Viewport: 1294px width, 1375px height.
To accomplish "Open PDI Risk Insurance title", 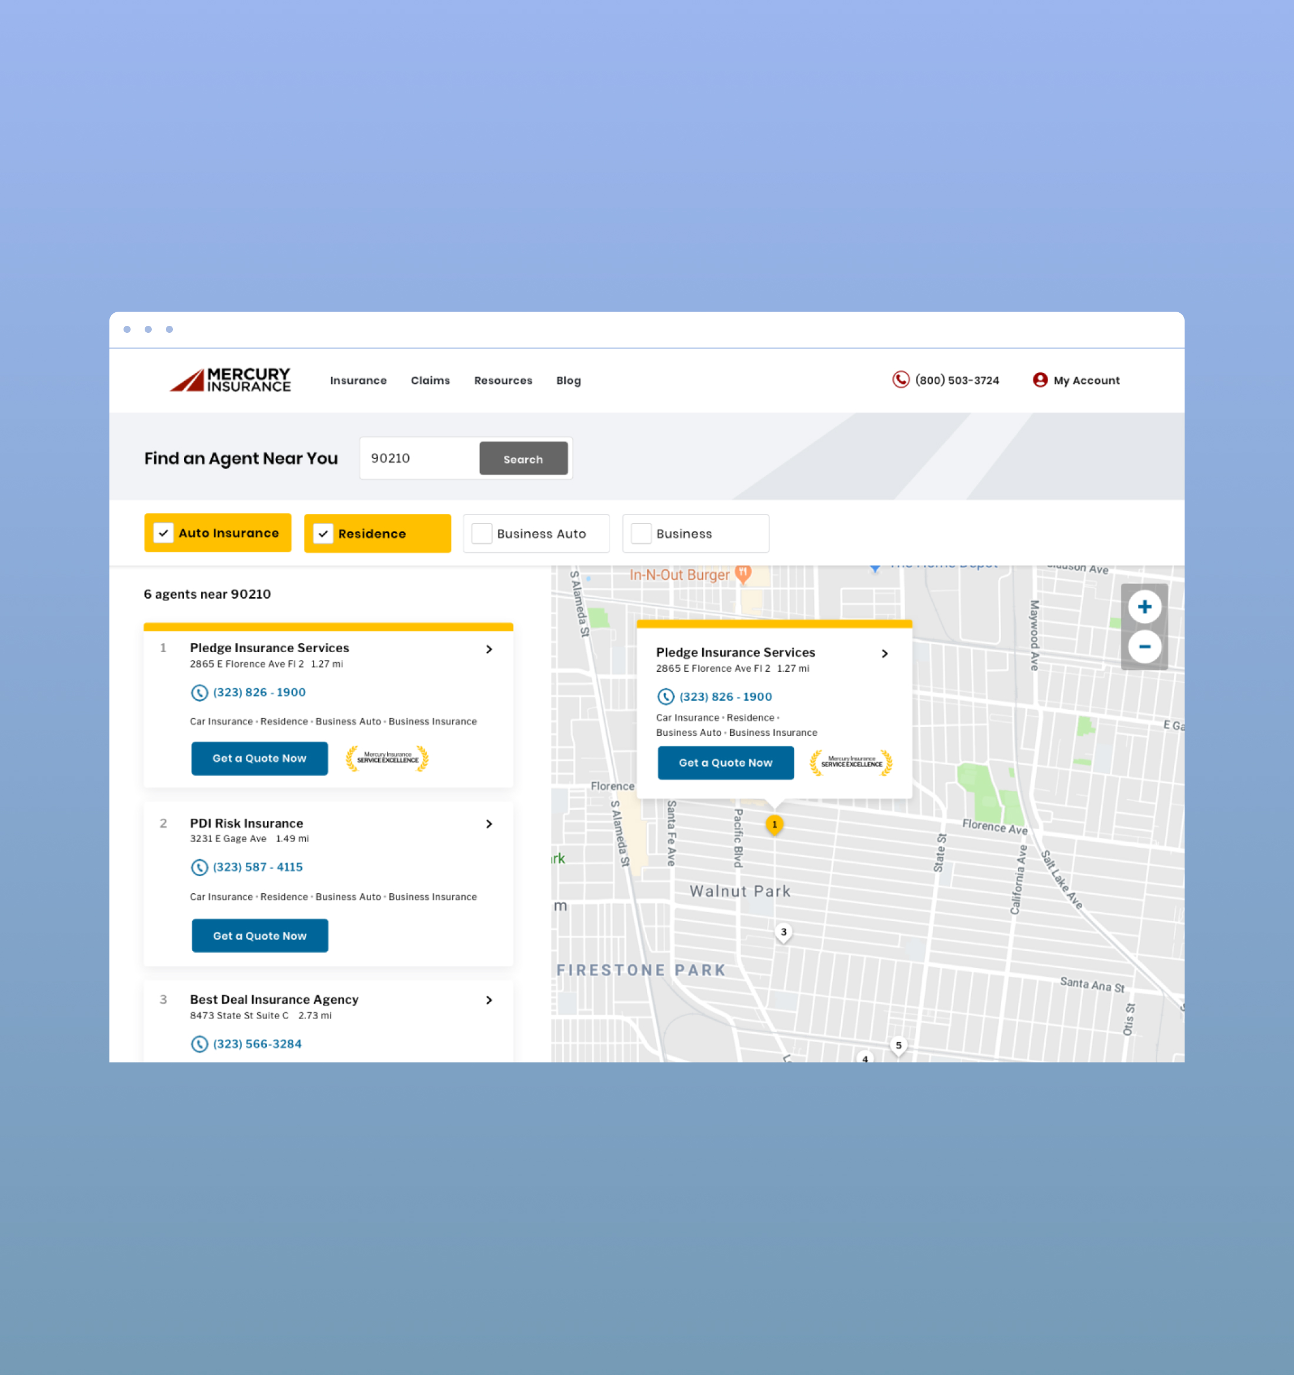I will tap(246, 823).
